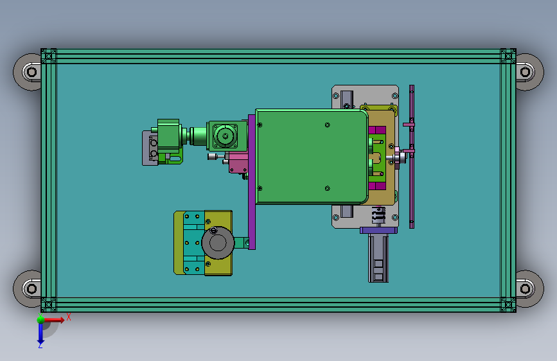Click the blue-purple motor mounting plate

[x=378, y=230]
